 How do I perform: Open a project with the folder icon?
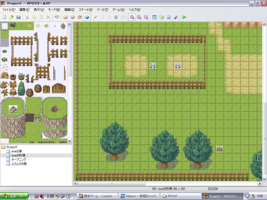[x=11, y=17]
